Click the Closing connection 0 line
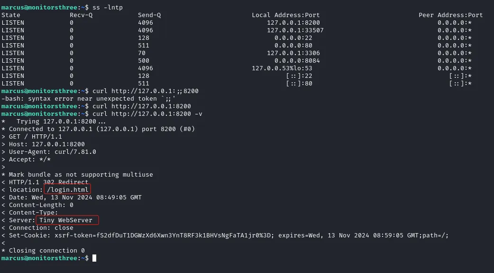This screenshot has height=273, width=494. pyautogui.click(x=43, y=250)
